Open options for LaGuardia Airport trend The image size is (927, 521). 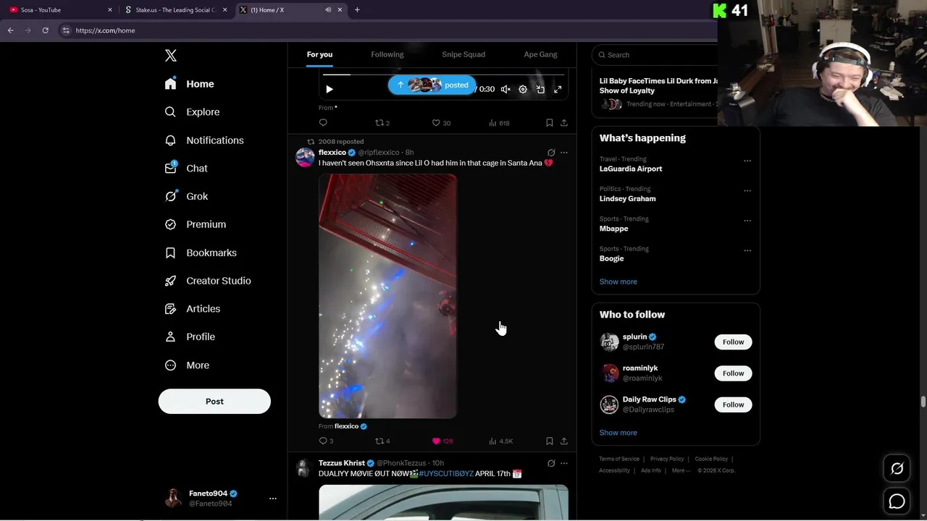click(747, 161)
